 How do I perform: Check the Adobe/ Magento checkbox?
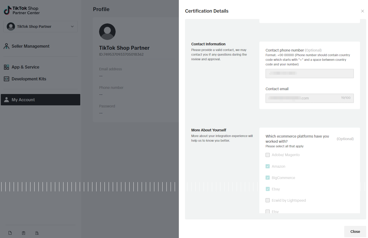coord(268,155)
